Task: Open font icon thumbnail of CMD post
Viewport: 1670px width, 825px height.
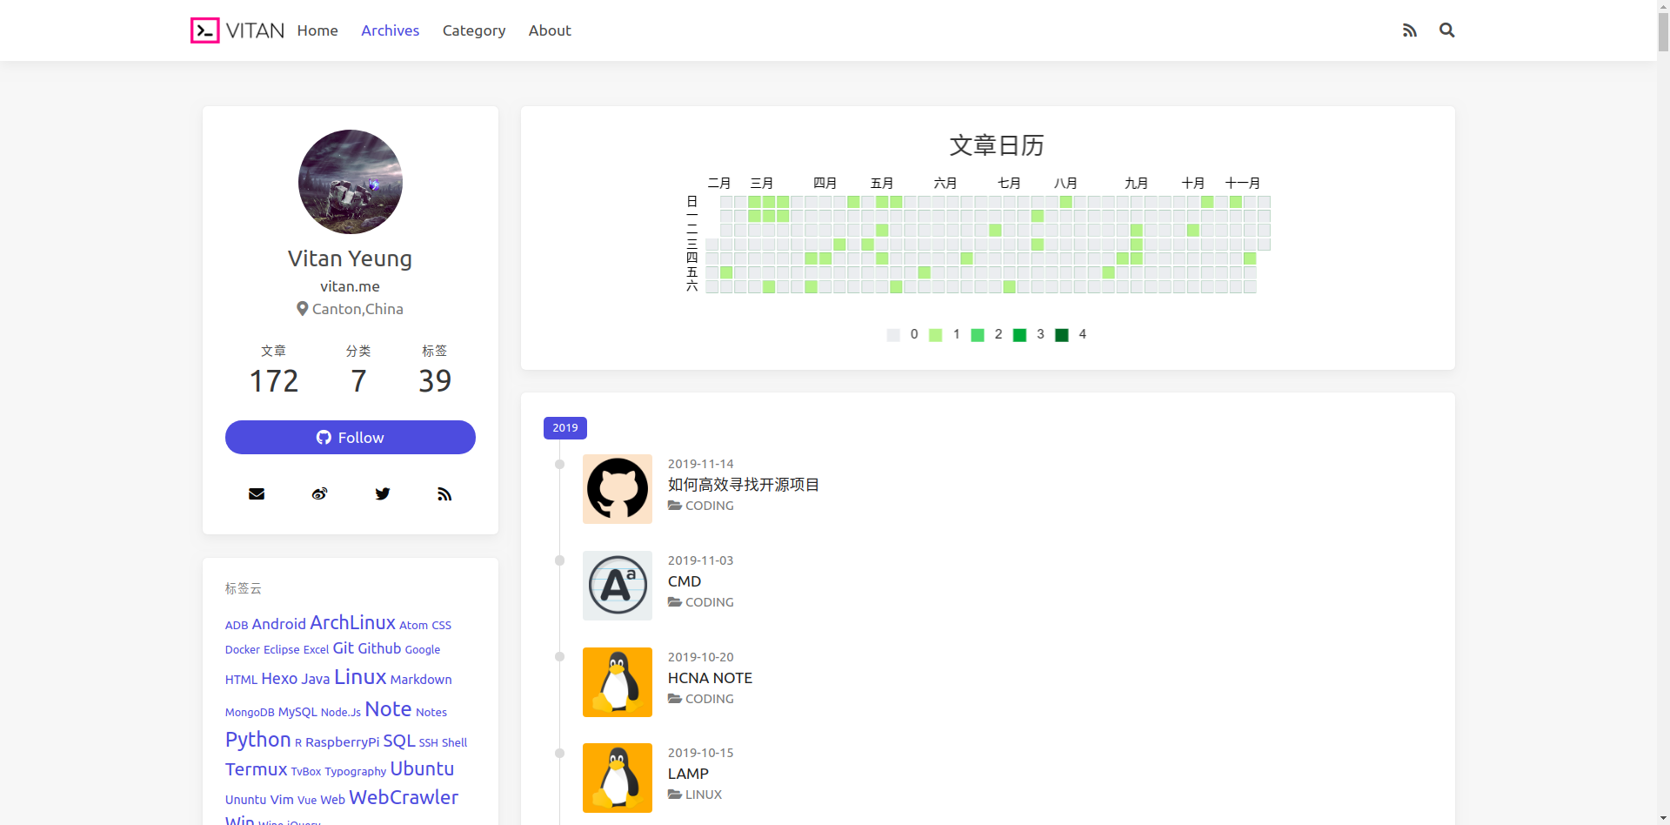Action: click(618, 586)
